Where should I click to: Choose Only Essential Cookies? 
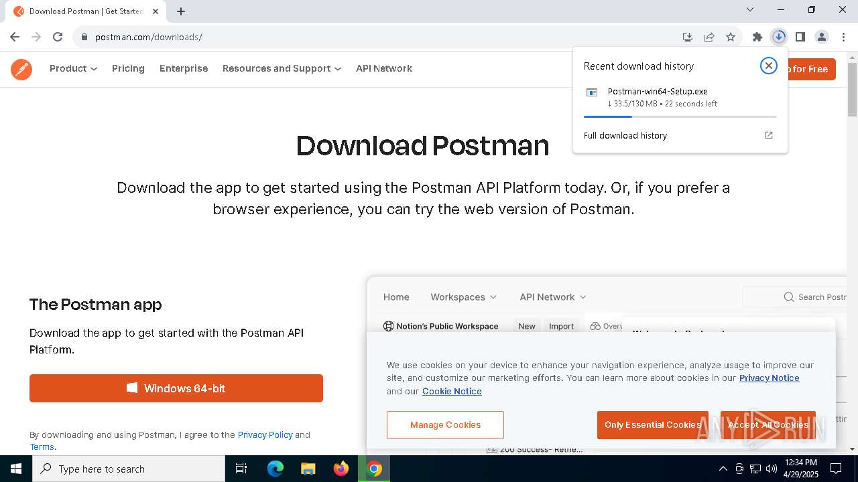point(652,425)
